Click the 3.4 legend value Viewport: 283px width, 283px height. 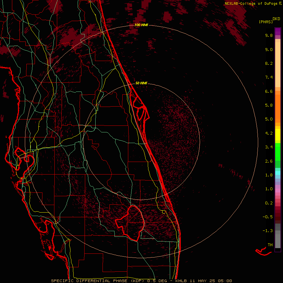click(x=269, y=147)
